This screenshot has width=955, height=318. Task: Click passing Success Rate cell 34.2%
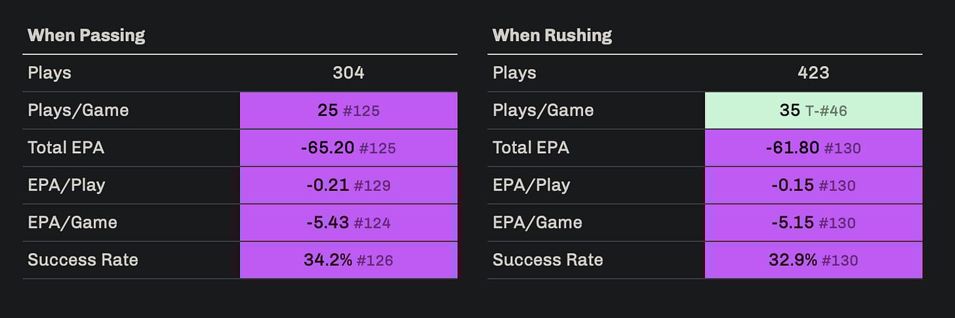tap(348, 260)
